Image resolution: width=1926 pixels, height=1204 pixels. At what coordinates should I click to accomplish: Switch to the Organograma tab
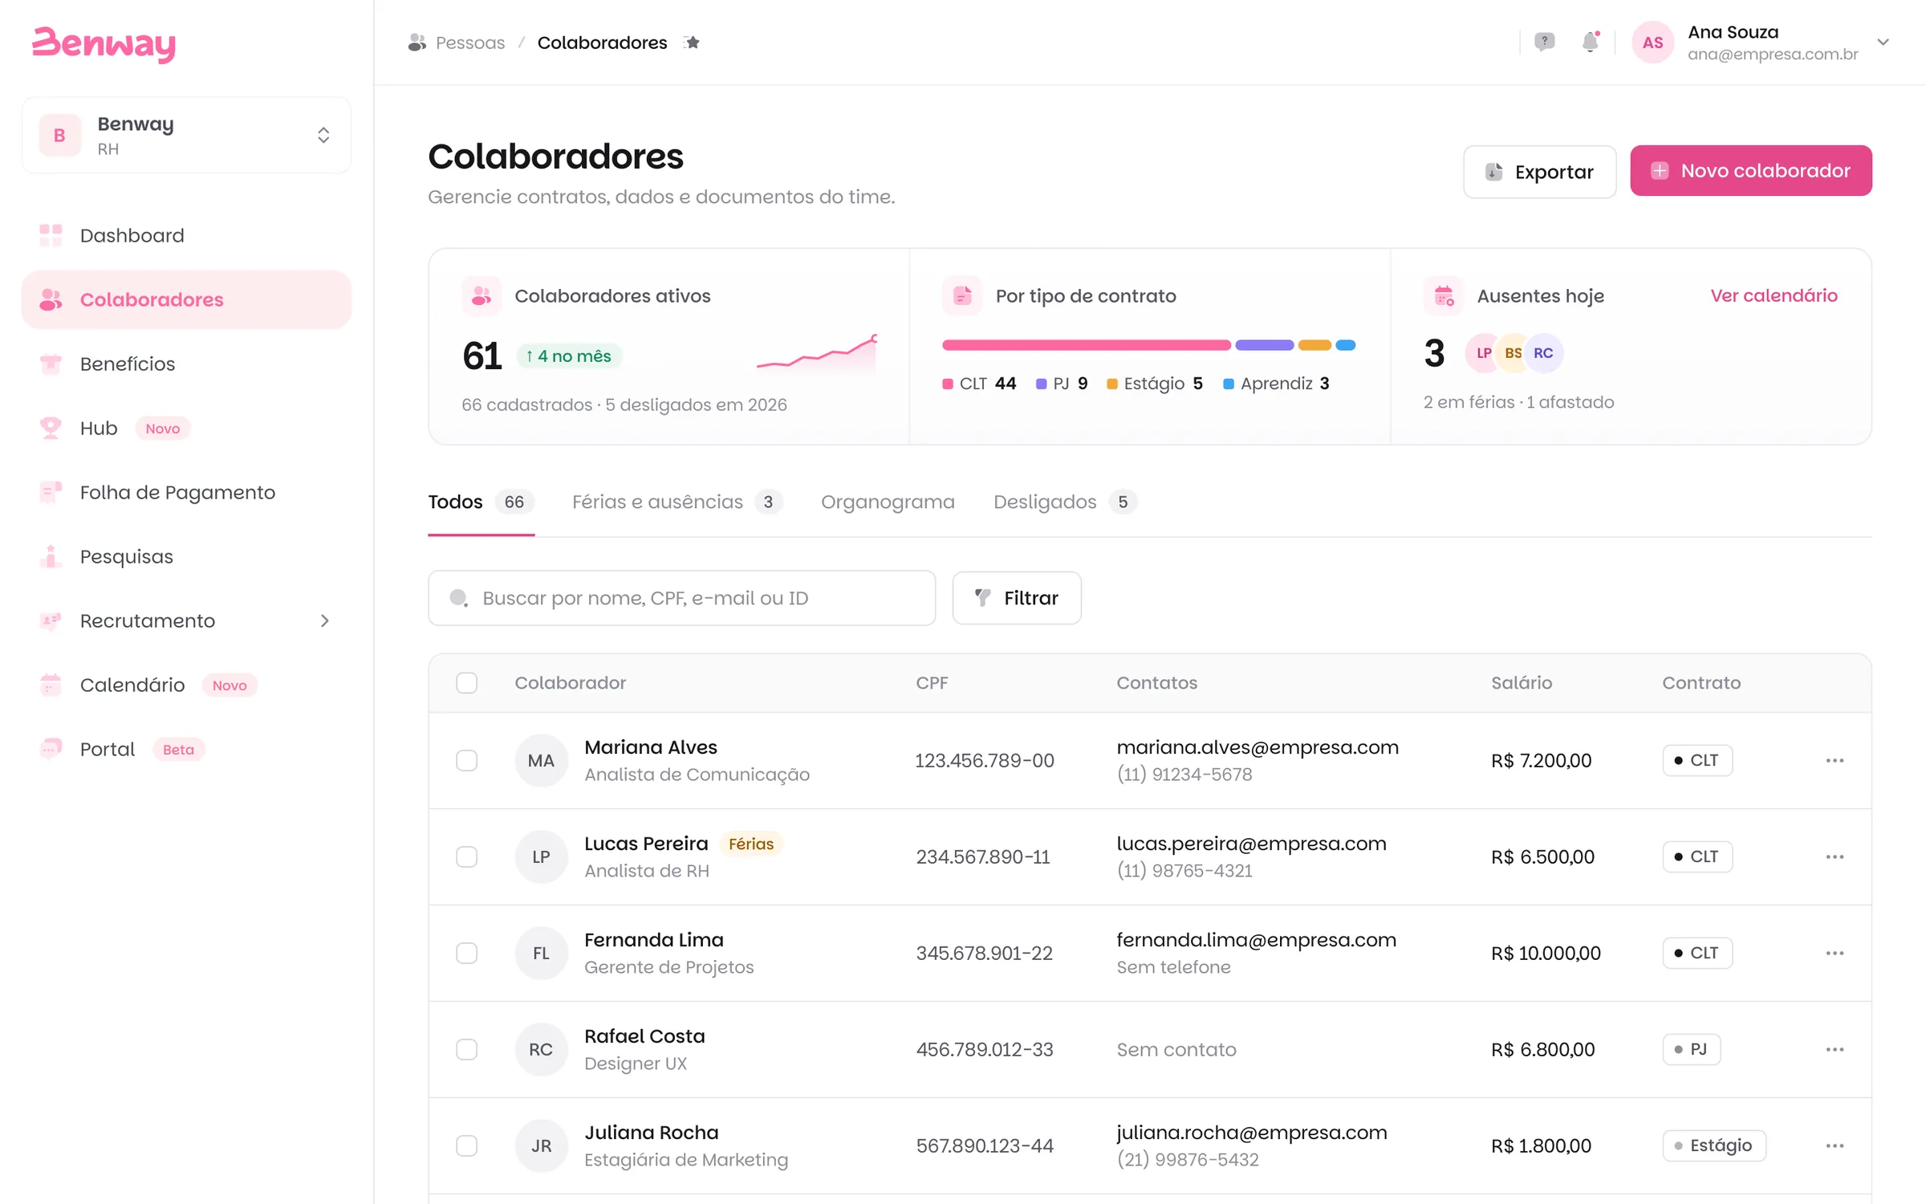(x=888, y=502)
